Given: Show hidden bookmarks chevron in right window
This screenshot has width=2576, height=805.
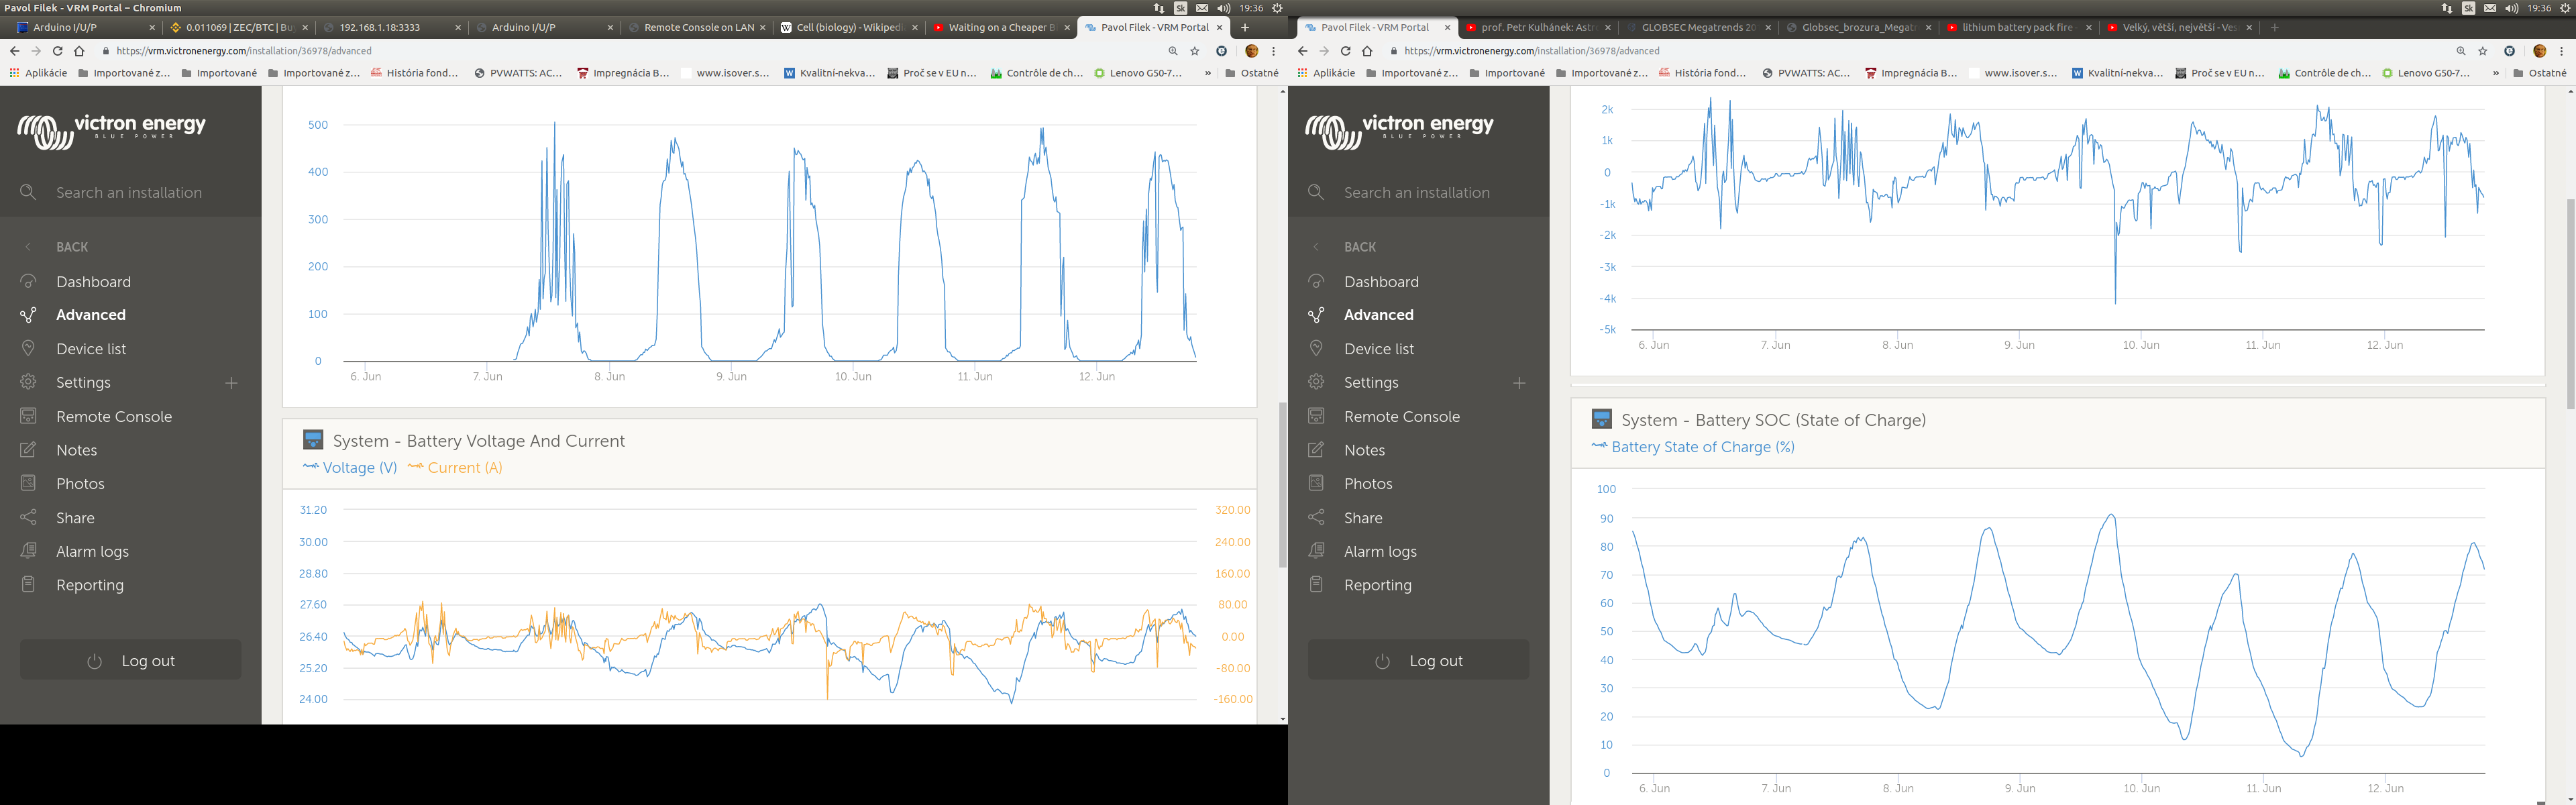Looking at the screenshot, I should point(2496,73).
